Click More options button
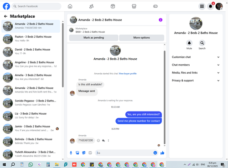The image size is (228, 168). pos(141,38)
